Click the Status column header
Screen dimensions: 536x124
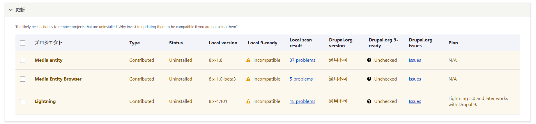pos(176,43)
